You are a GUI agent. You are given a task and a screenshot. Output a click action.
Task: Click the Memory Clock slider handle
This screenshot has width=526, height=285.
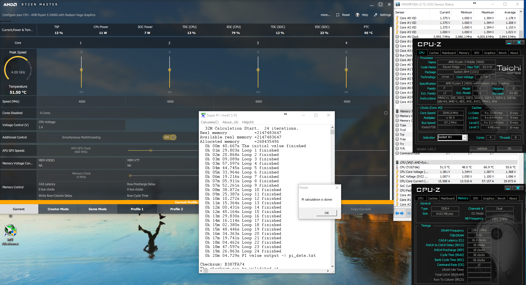tap(130, 176)
